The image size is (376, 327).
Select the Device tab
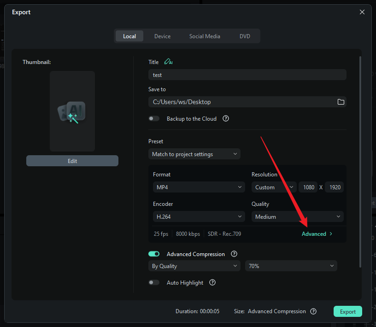click(162, 36)
